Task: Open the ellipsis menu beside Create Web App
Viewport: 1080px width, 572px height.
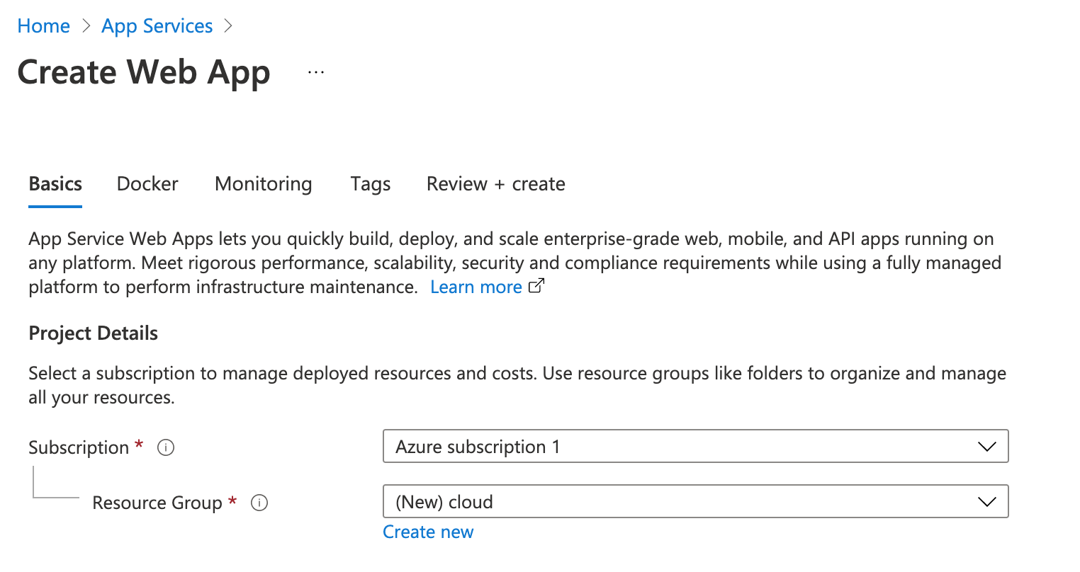Action: coord(316,72)
